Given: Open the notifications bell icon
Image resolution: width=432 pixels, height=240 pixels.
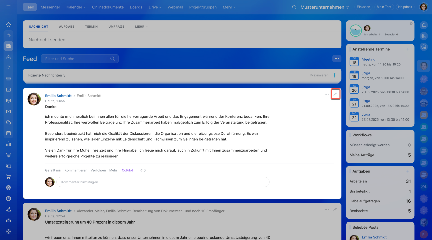Looking at the screenshot, I should [x=424, y=25].
